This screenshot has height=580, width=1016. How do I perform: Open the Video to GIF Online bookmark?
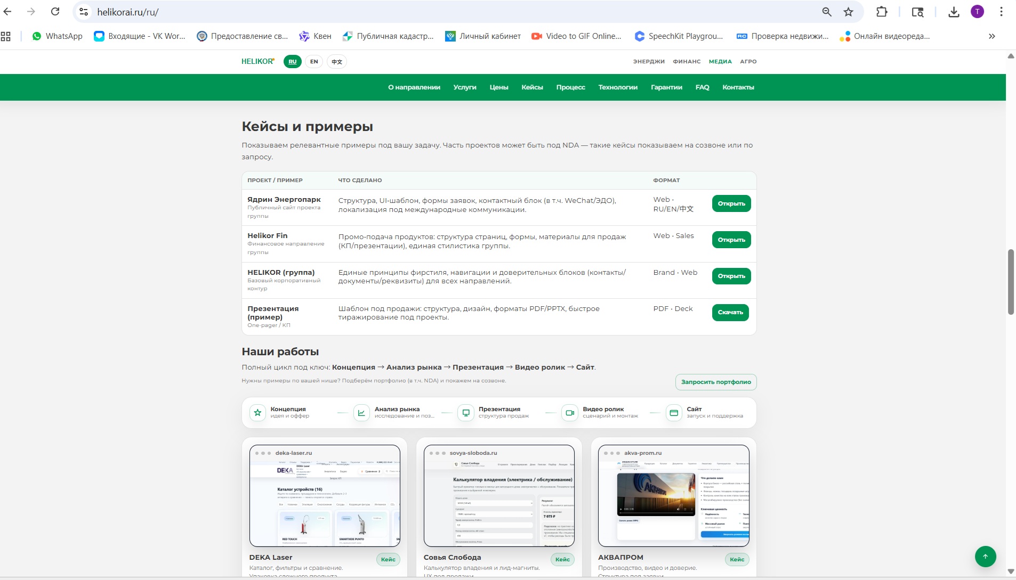(x=577, y=36)
